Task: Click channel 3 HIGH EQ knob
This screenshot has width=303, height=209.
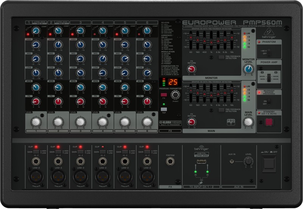Action: pos(80,45)
